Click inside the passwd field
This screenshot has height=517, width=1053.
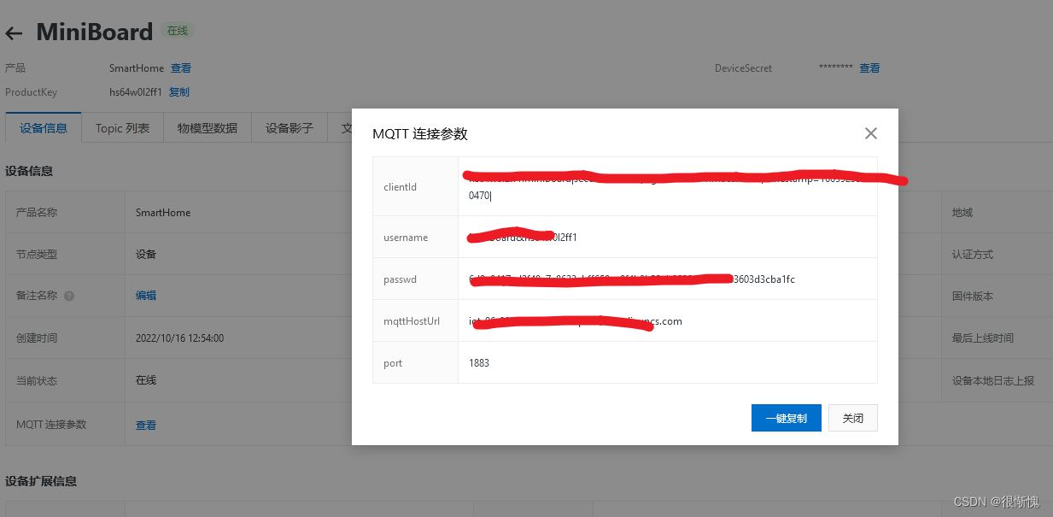click(666, 278)
